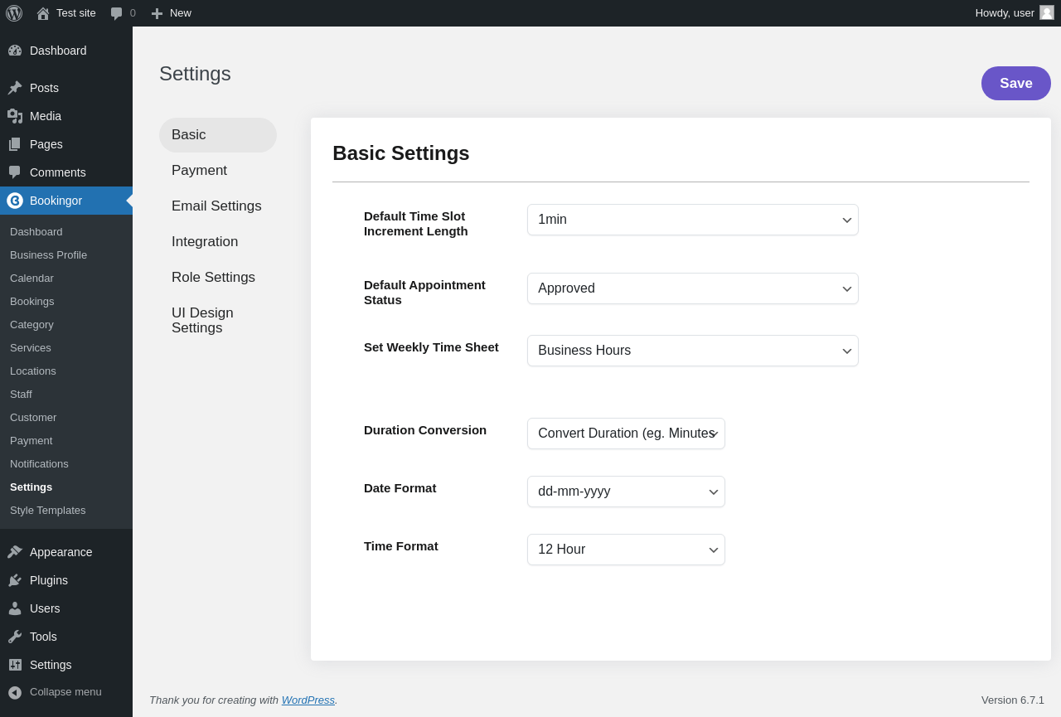Open the Set Weekly Time Sheet dropdown
1061x717 pixels.
692,351
